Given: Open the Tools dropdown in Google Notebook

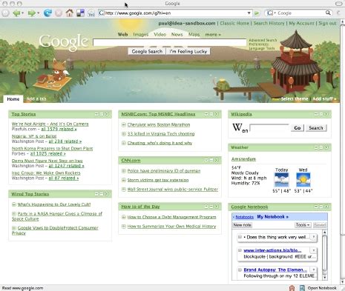Looking at the screenshot, I should coord(303,225).
